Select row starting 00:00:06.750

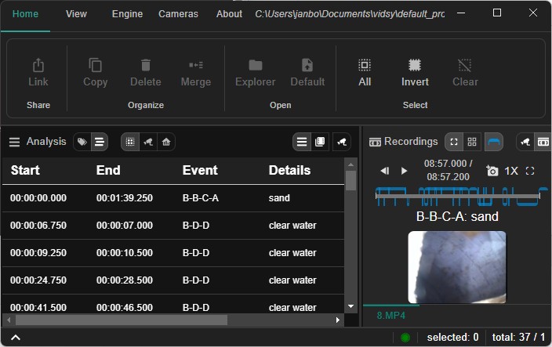tap(172, 226)
